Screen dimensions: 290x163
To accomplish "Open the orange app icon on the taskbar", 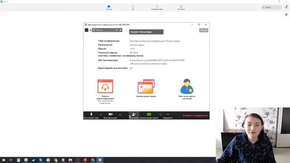I will tap(85, 160).
